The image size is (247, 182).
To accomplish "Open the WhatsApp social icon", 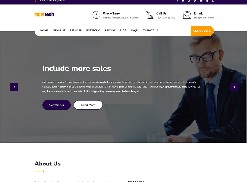I will click(x=213, y=1).
